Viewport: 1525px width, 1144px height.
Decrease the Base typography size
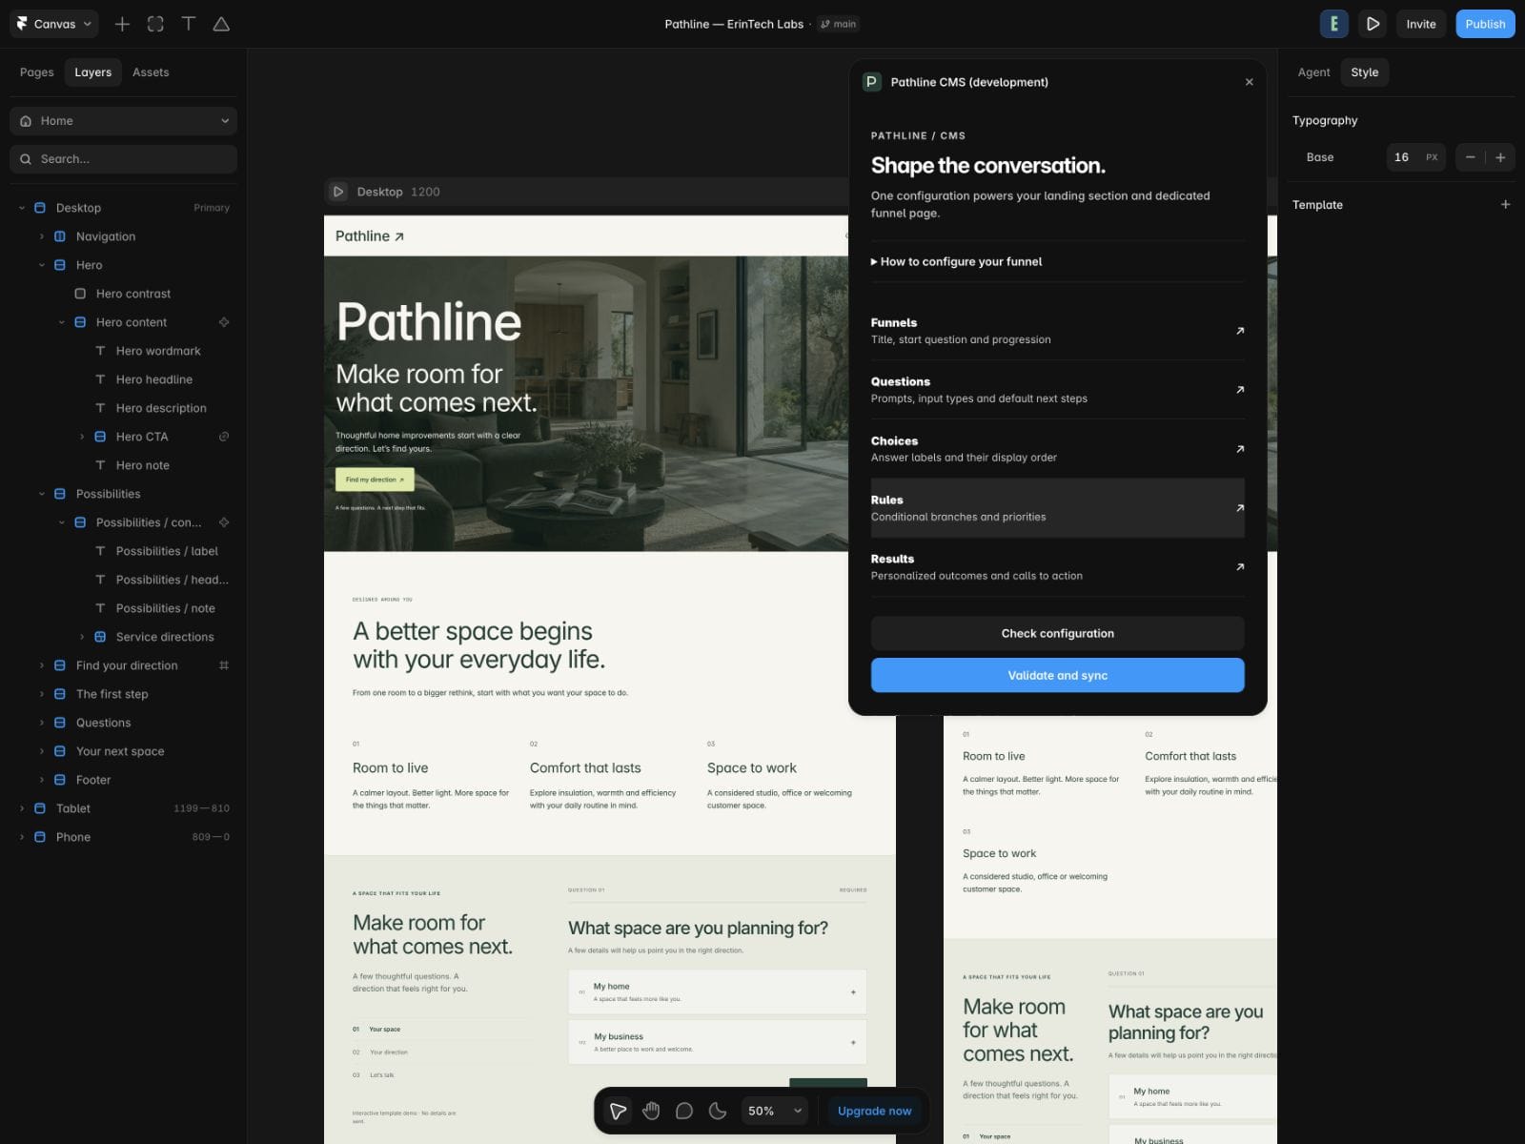[1470, 157]
